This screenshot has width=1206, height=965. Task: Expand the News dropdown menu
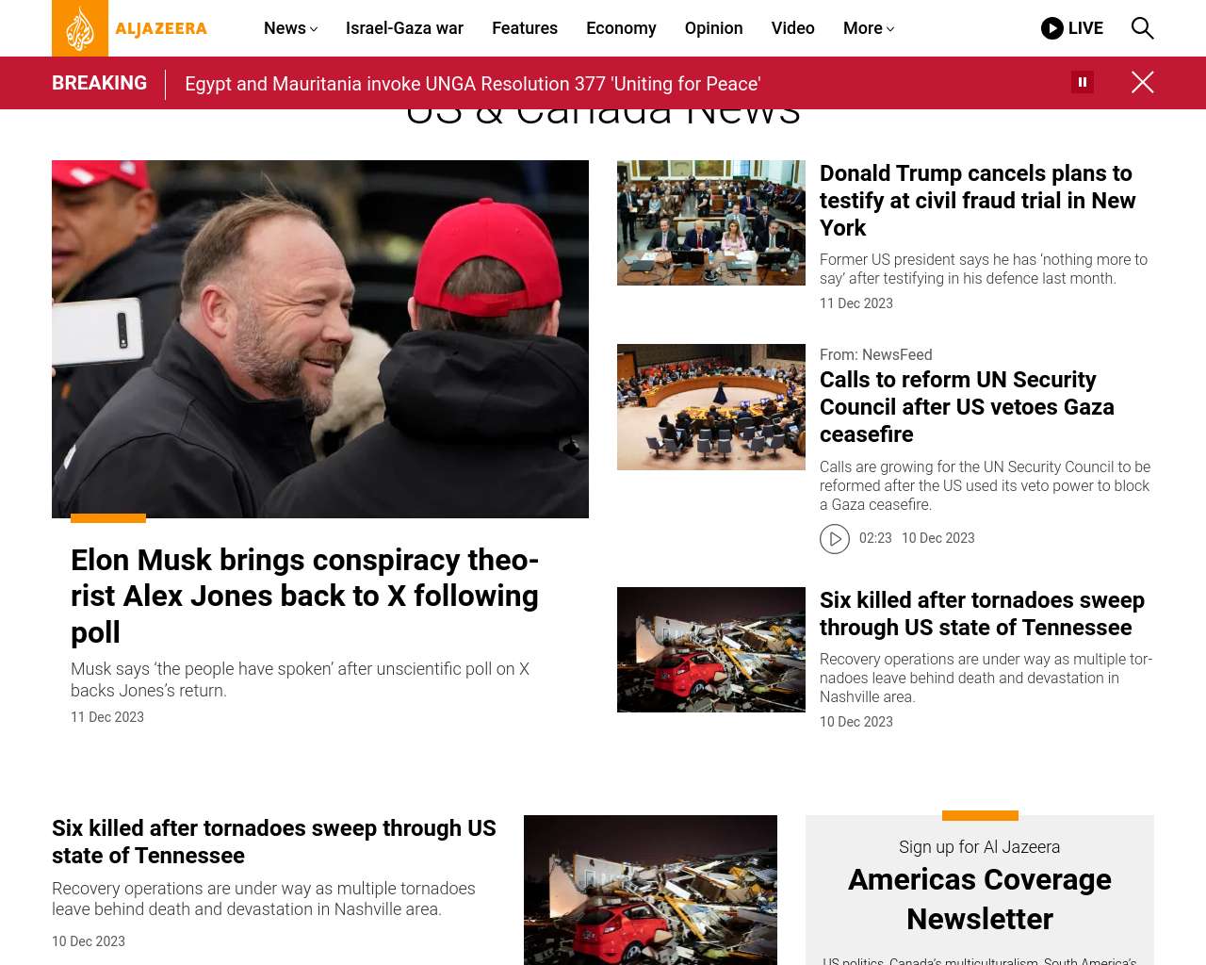290,28
